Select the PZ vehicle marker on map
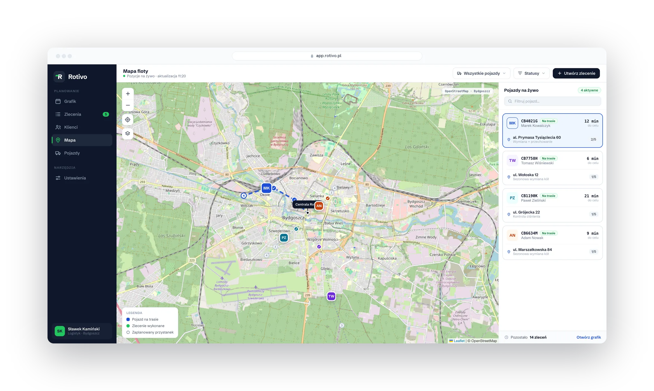This screenshot has width=654, height=391. 284,238
